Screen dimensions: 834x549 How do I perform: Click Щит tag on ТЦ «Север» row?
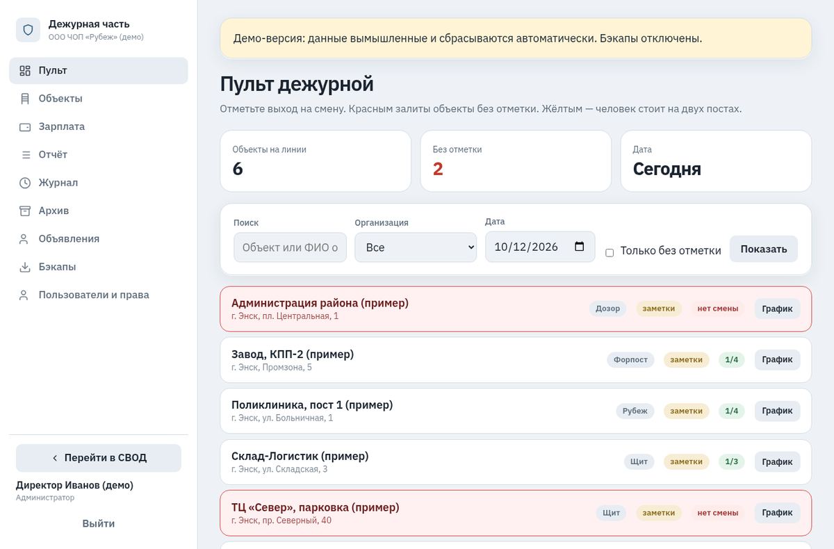(x=612, y=513)
